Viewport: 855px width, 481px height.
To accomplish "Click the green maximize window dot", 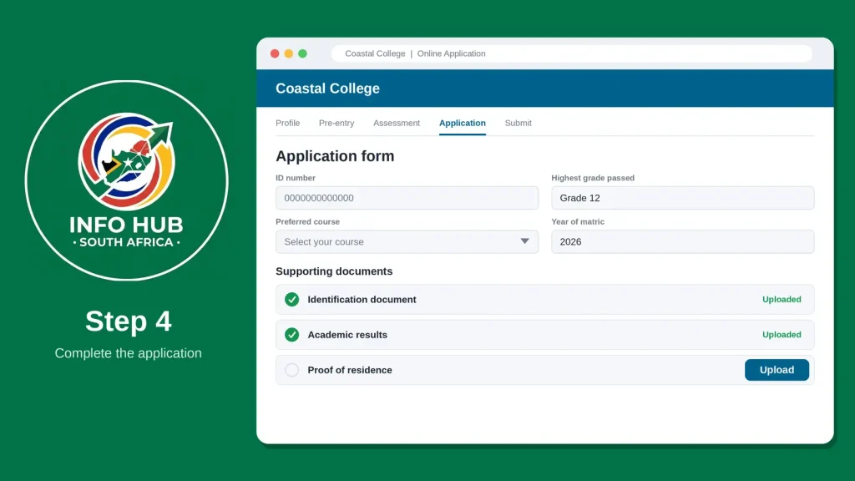I will coord(302,53).
